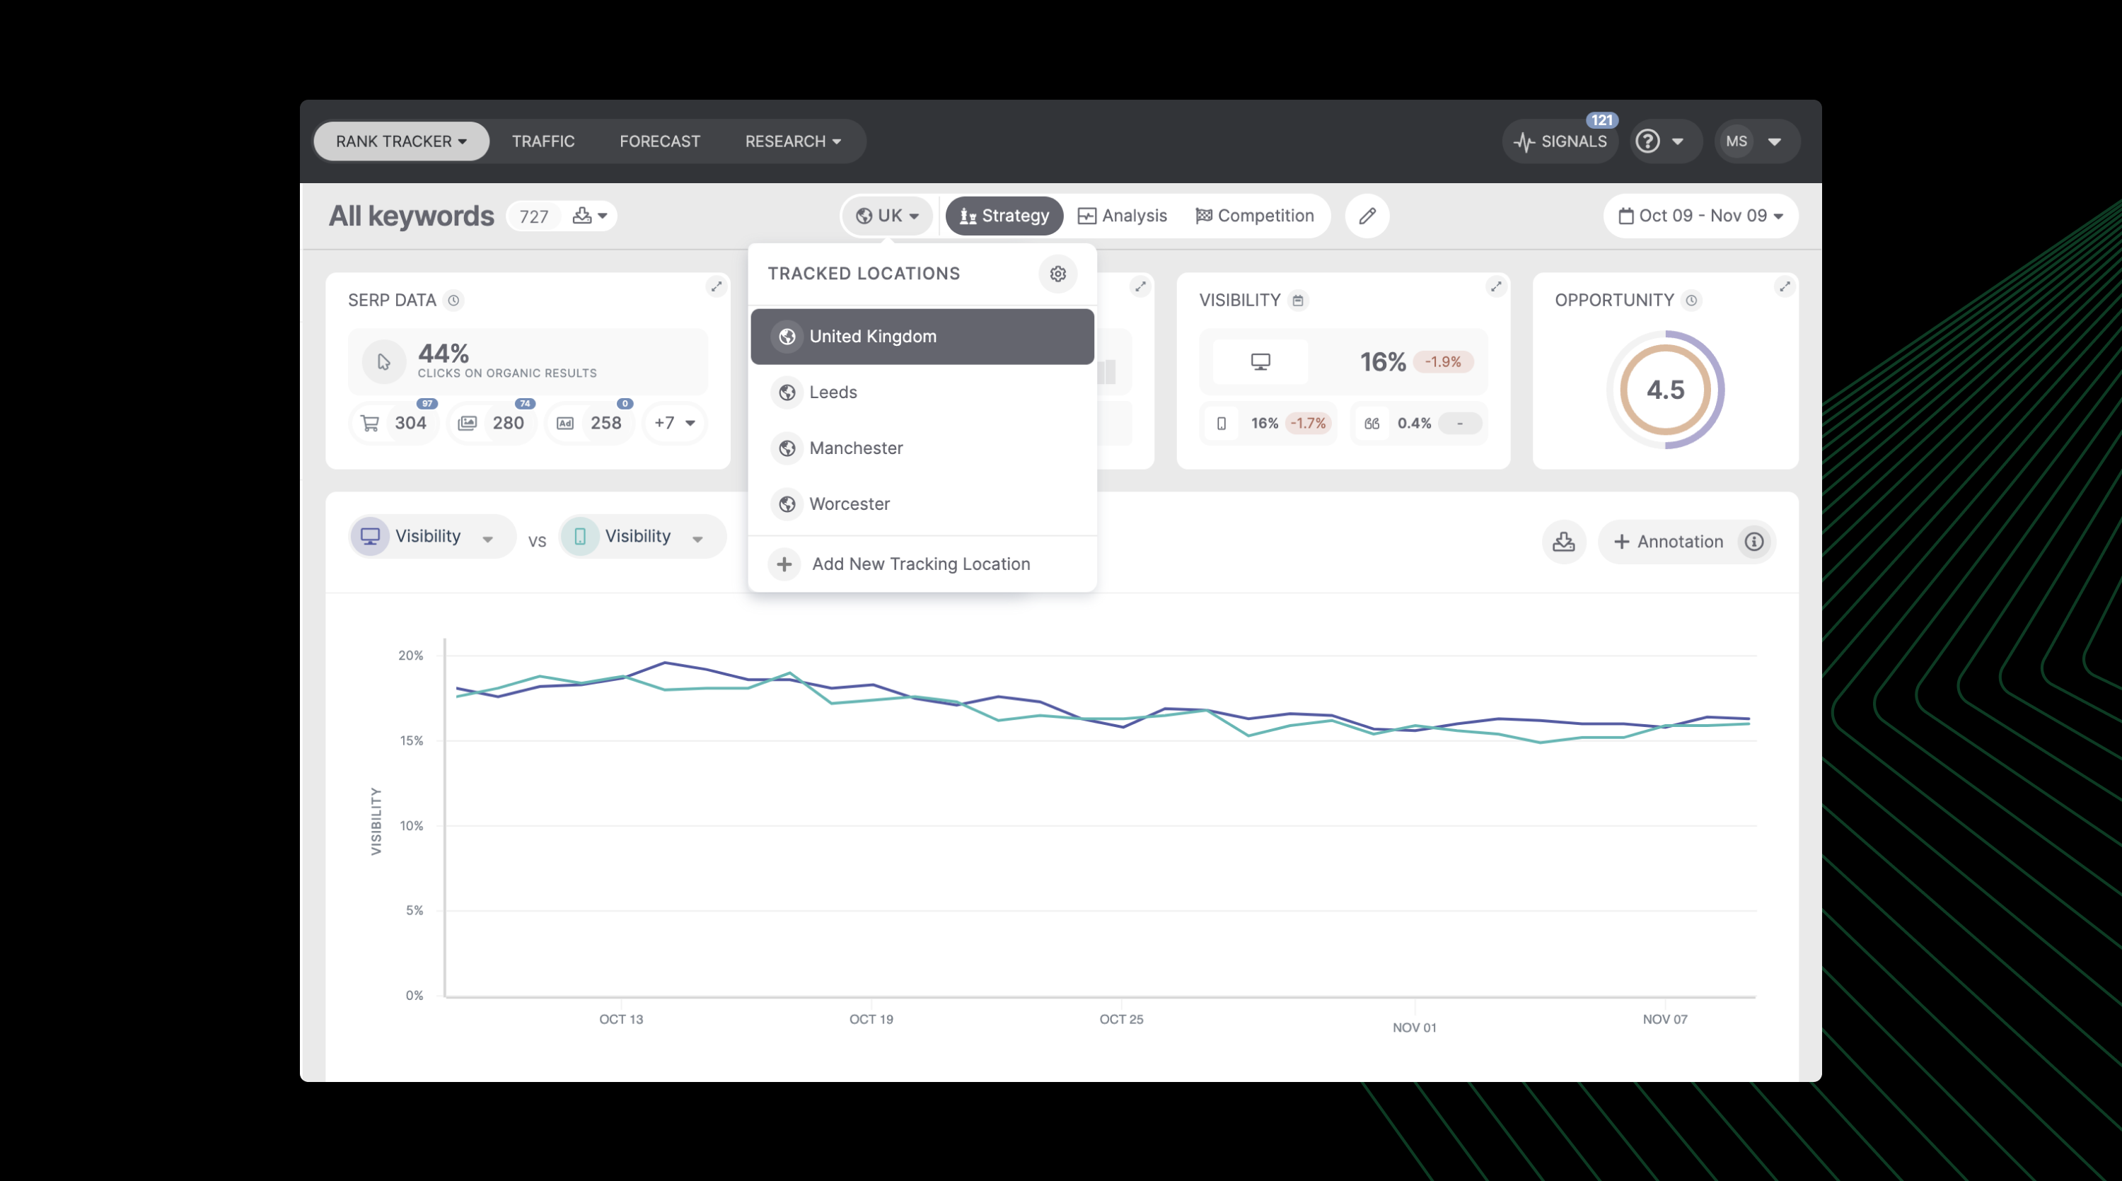Expand the OPPORTUNITY card to fullscreen
This screenshot has height=1181, width=2122.
point(1785,286)
